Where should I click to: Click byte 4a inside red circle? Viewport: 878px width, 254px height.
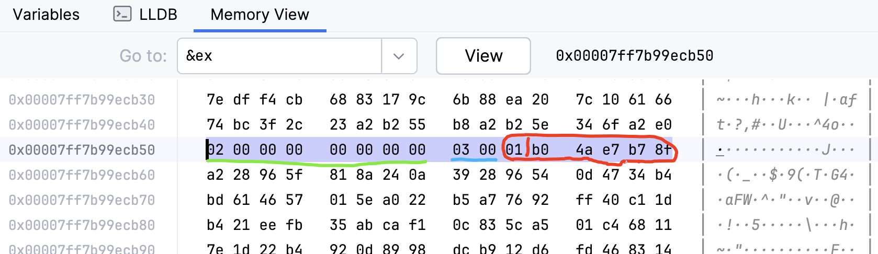[584, 150]
